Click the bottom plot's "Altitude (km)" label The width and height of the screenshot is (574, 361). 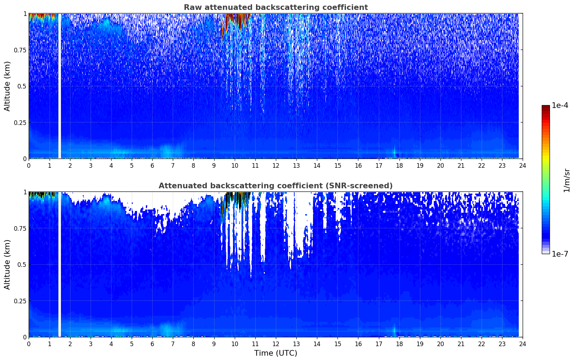click(7, 264)
